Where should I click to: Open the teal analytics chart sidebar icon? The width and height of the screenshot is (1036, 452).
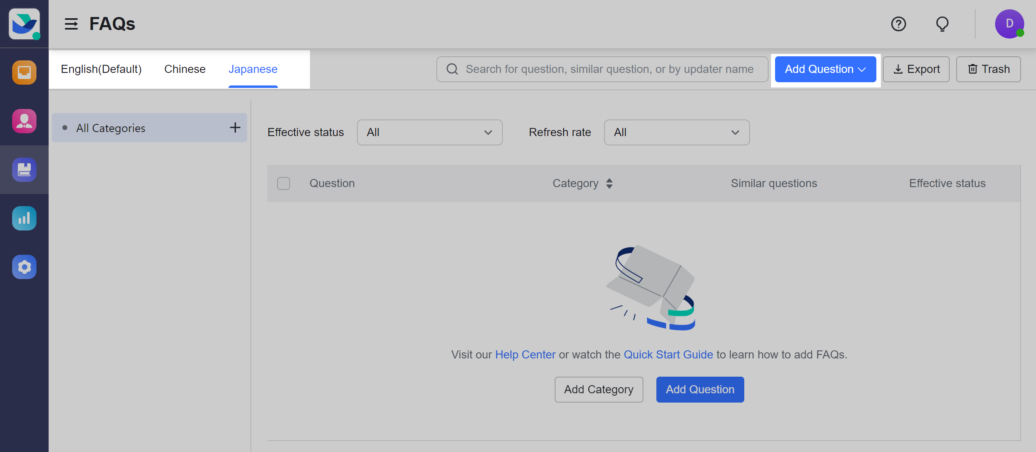[x=24, y=218]
